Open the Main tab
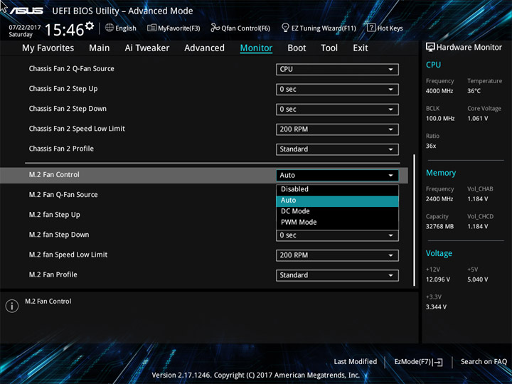512x384 pixels. click(x=100, y=48)
